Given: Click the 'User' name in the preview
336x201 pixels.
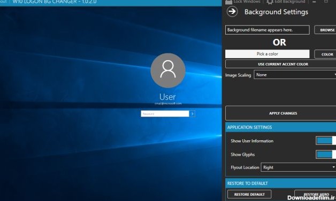Looking at the screenshot, I should pos(167,97).
